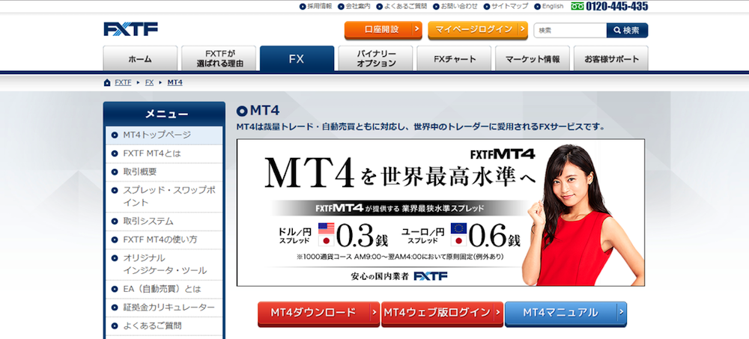Click the MT4マニュアル blue button
Image resolution: width=749 pixels, height=339 pixels.
(x=565, y=314)
